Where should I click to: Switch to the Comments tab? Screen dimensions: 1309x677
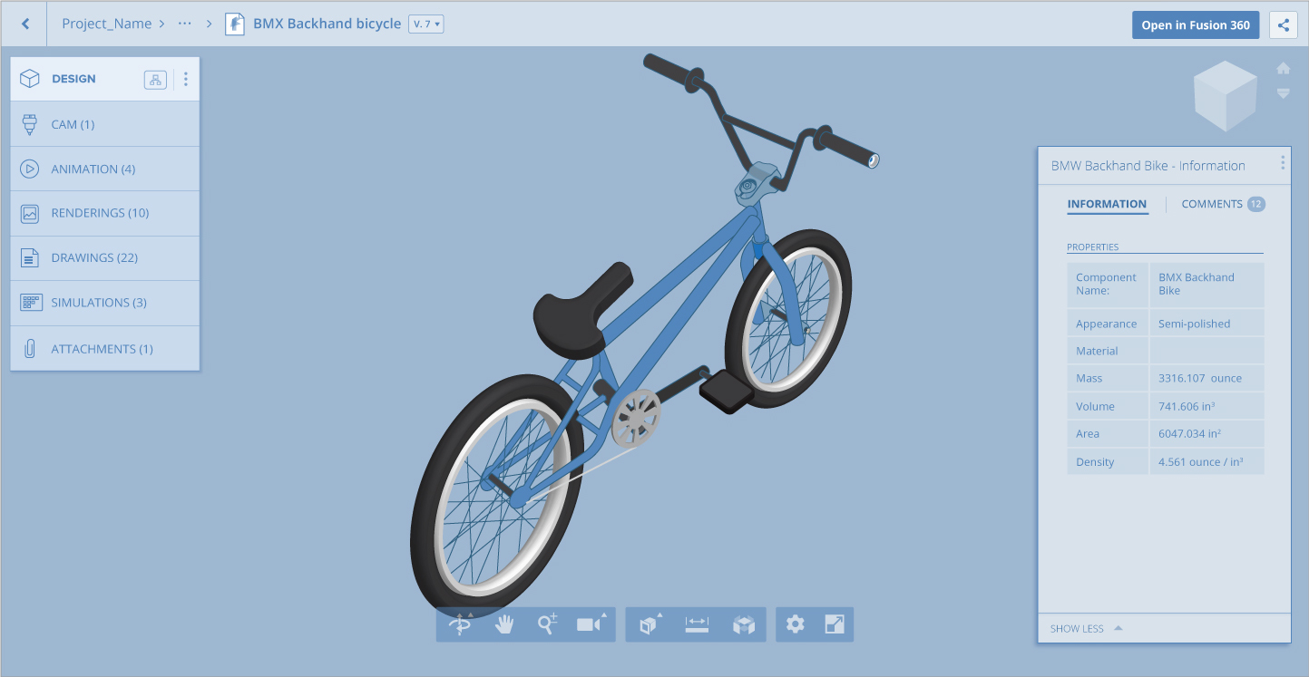tap(1212, 205)
